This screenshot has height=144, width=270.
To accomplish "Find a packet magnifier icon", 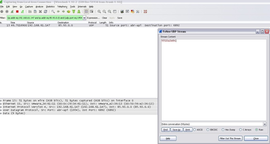I will click(53, 12).
